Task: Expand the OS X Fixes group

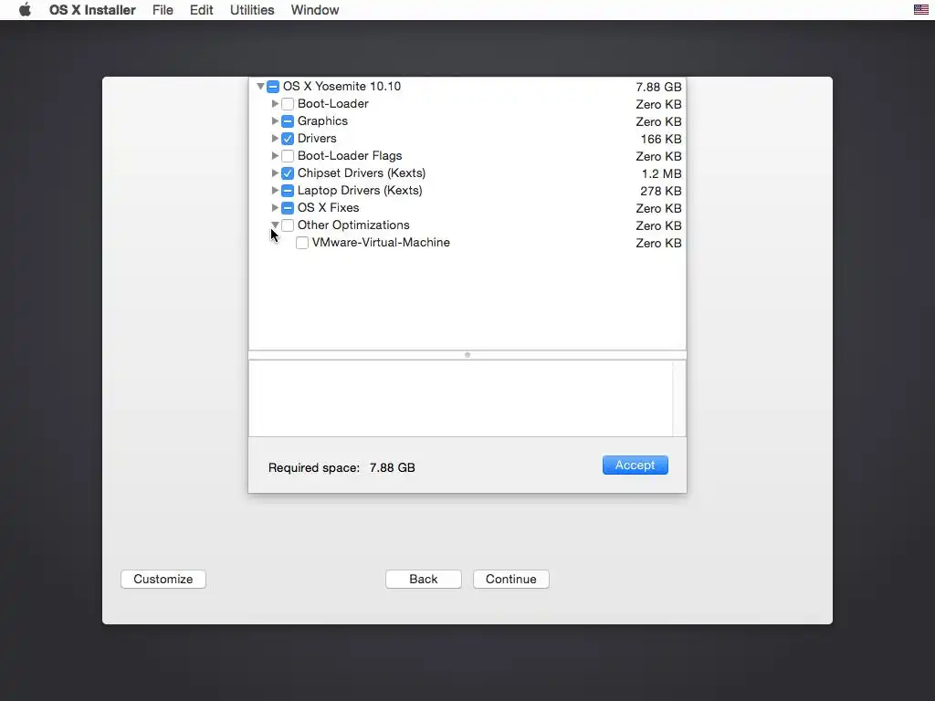Action: pos(275,207)
